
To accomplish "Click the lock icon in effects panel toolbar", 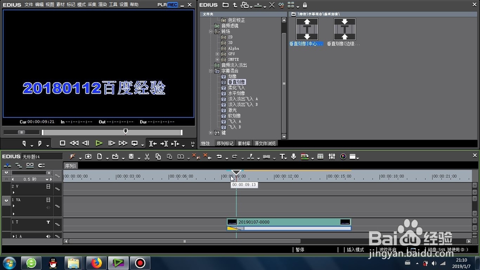I will coord(305,5).
